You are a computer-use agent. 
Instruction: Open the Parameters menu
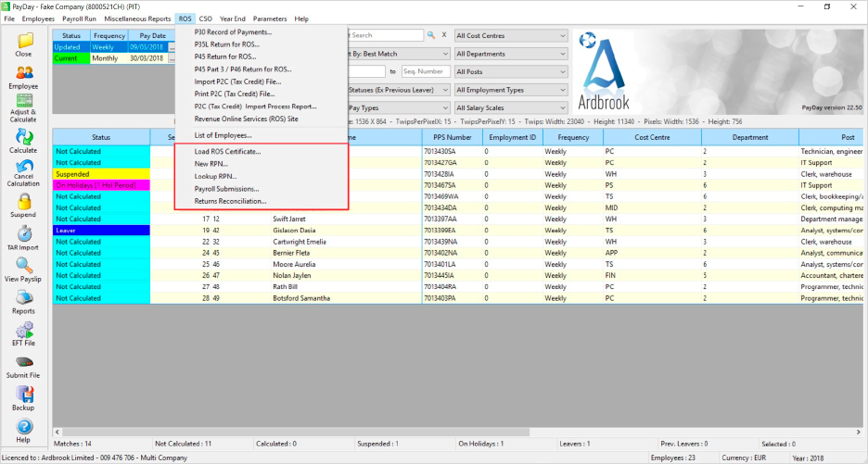[270, 19]
